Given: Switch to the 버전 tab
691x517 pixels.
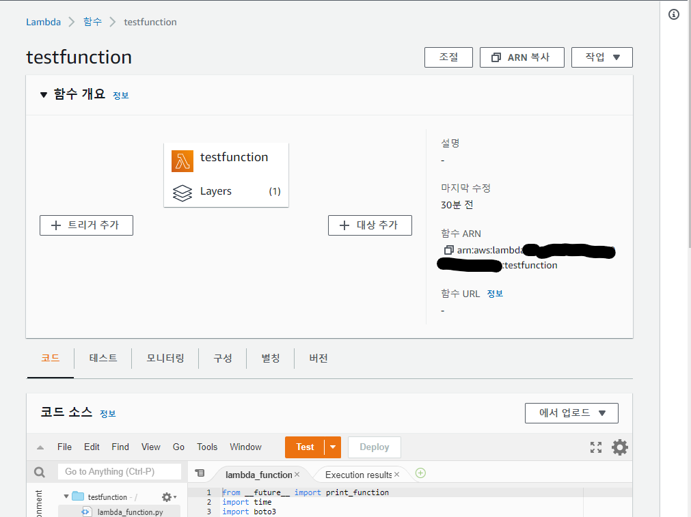Looking at the screenshot, I should coord(319,358).
